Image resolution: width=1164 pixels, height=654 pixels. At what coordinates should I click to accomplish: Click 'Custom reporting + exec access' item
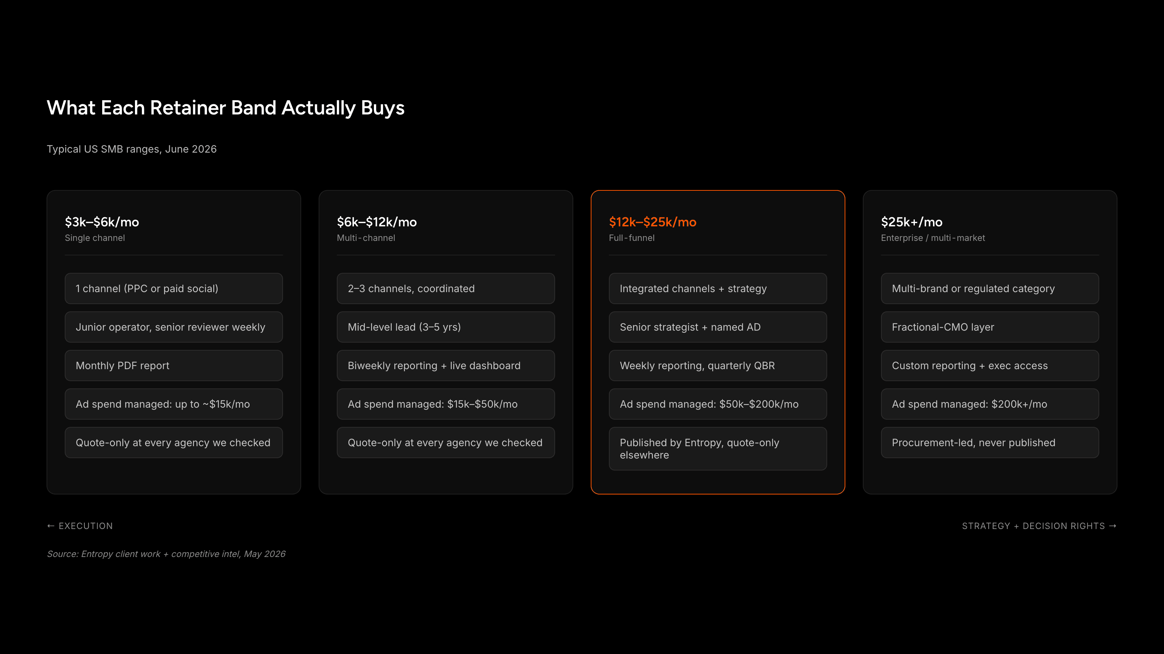click(x=990, y=366)
